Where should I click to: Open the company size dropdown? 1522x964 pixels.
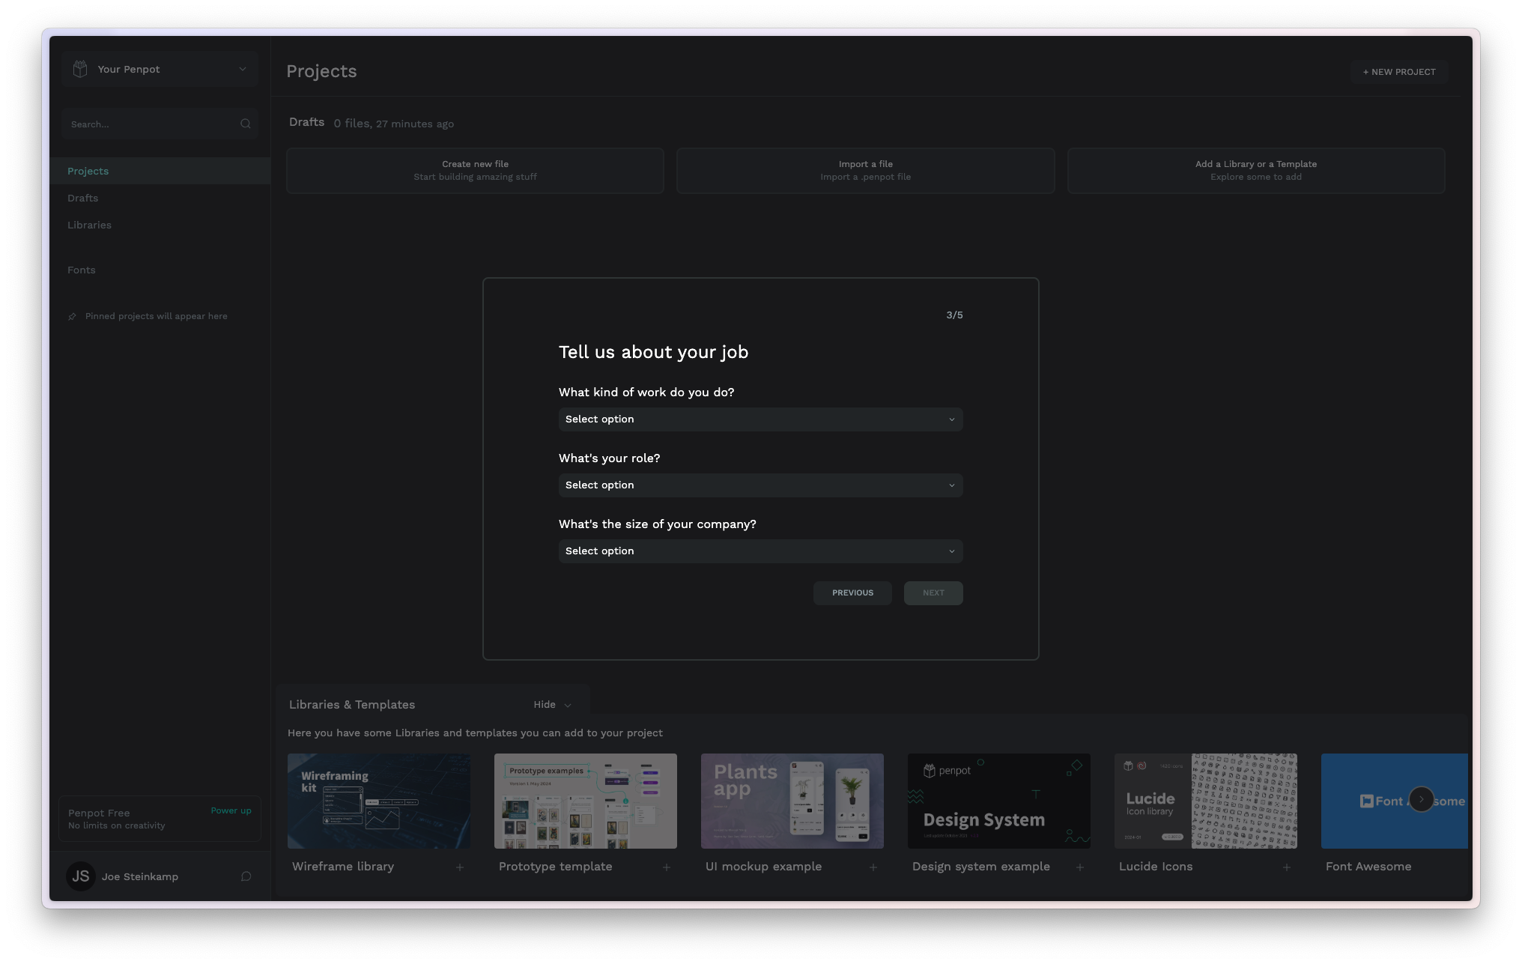pos(760,551)
